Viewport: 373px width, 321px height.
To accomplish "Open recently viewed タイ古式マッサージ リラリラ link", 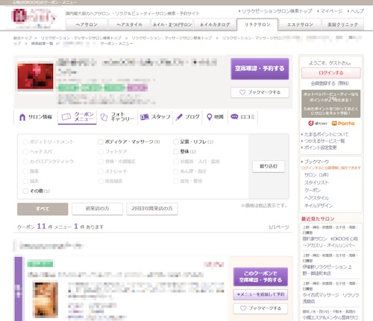I will (x=330, y=298).
